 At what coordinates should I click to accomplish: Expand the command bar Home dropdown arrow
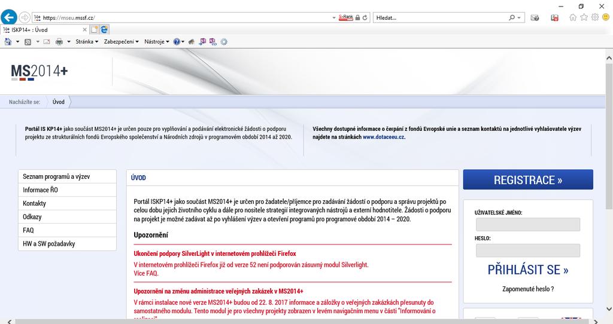click(17, 42)
